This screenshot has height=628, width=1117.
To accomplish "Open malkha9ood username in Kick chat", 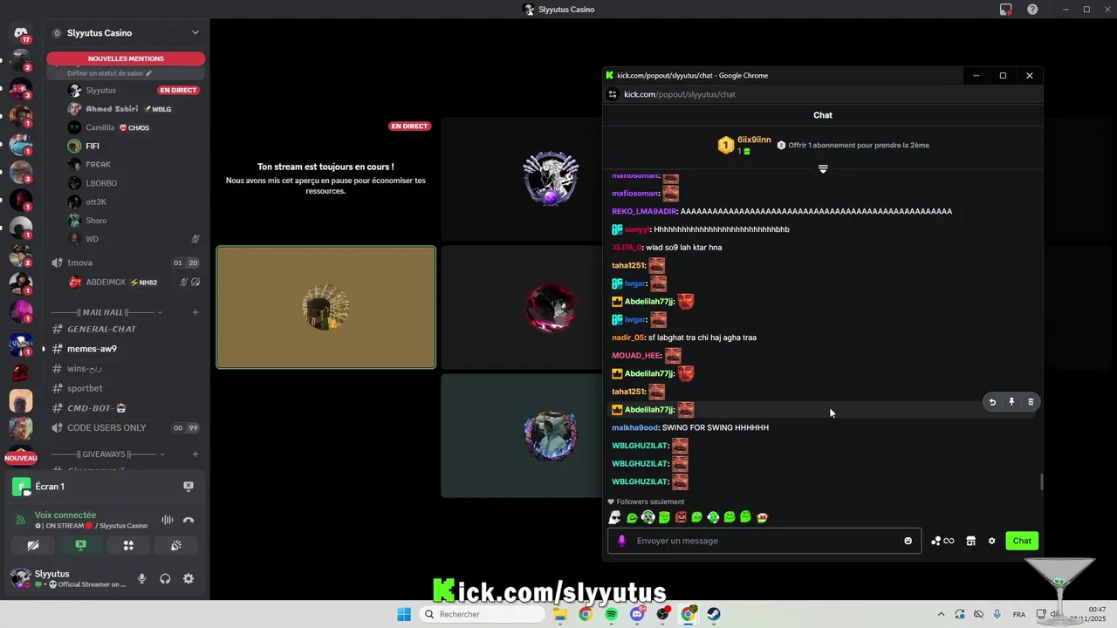I will pos(635,428).
